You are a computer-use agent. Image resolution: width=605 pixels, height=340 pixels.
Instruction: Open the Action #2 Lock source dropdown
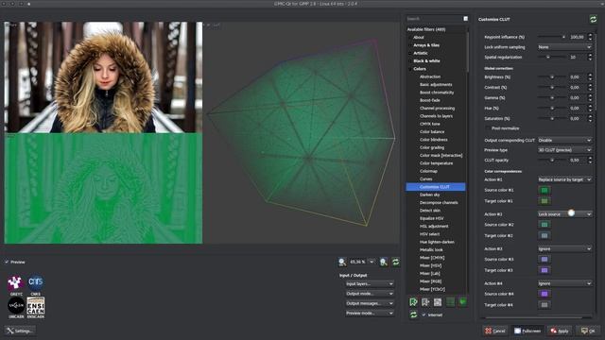(x=564, y=214)
